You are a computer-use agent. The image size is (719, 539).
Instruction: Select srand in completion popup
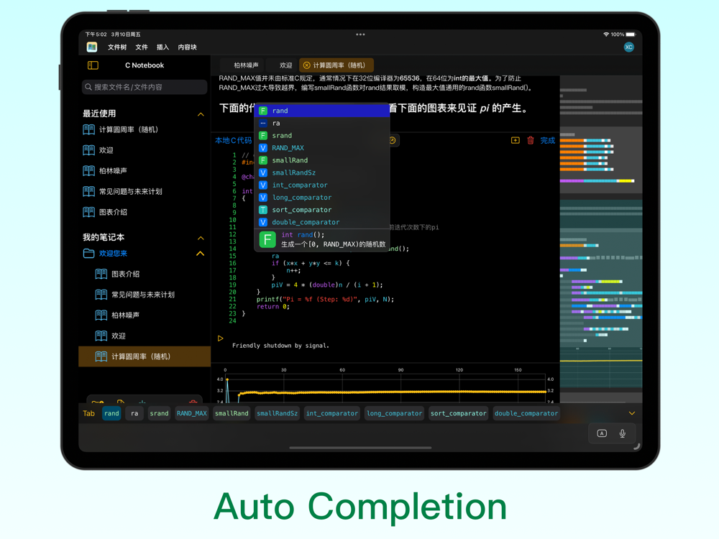coord(322,136)
